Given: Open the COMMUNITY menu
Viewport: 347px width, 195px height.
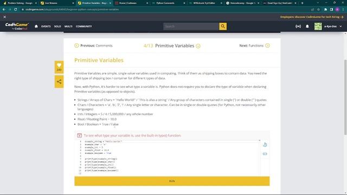Looking at the screenshot, I should (x=84, y=27).
